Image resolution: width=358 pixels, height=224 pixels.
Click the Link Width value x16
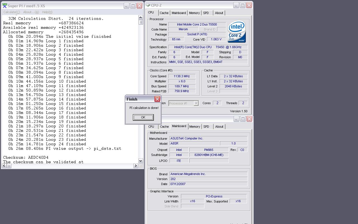click(192, 201)
